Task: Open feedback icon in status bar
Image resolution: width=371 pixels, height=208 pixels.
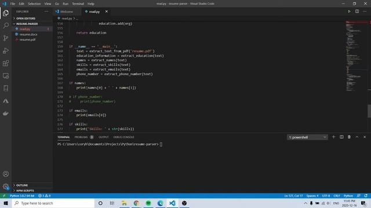Action: pos(359,196)
